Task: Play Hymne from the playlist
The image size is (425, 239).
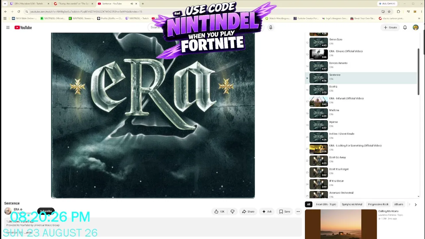Action: point(361,125)
